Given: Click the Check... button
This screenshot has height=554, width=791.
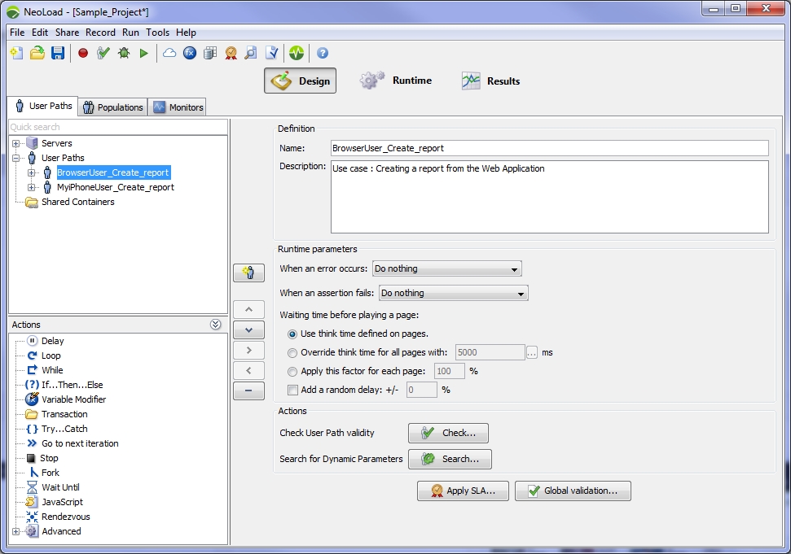Looking at the screenshot, I should point(448,433).
